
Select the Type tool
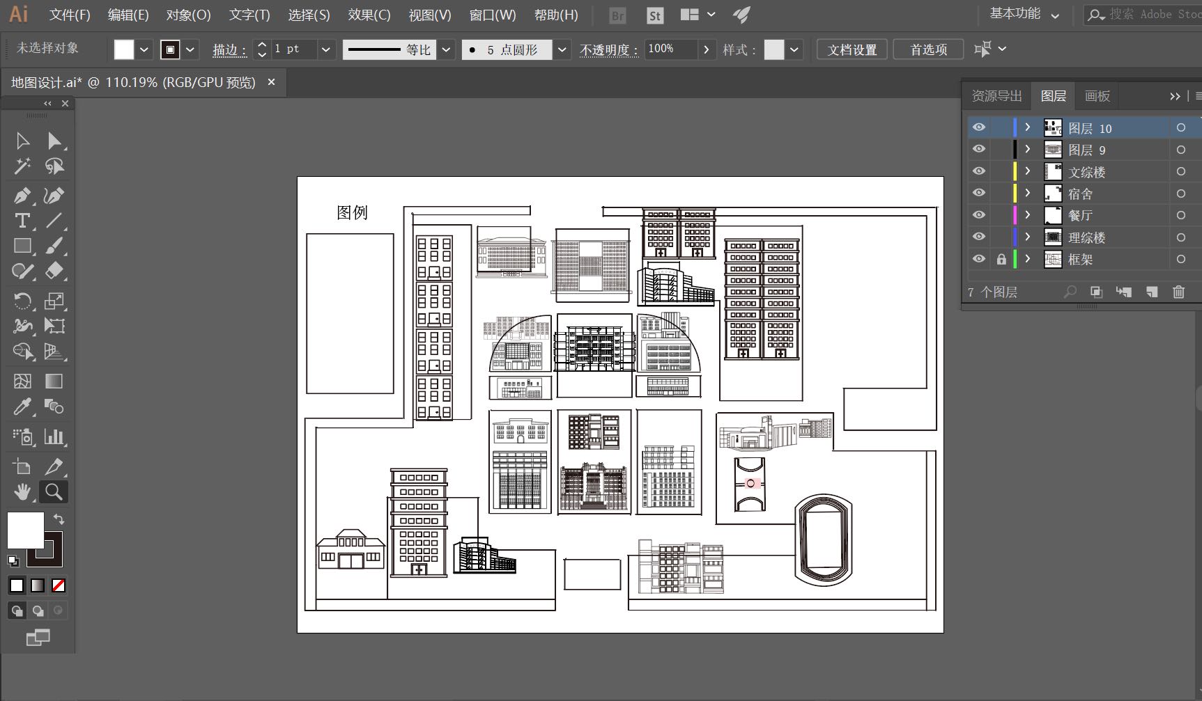tap(22, 221)
